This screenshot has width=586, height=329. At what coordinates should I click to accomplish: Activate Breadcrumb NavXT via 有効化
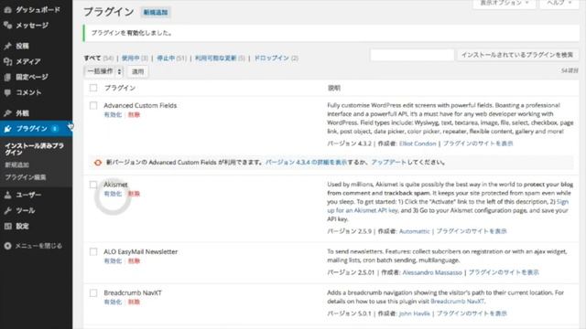[x=113, y=302]
